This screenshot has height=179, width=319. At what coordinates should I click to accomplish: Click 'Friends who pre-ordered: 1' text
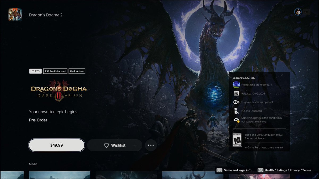click(257, 85)
